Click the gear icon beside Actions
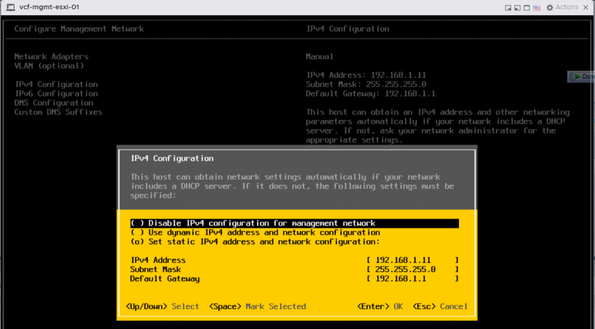Image resolution: width=595 pixels, height=329 pixels. click(550, 8)
